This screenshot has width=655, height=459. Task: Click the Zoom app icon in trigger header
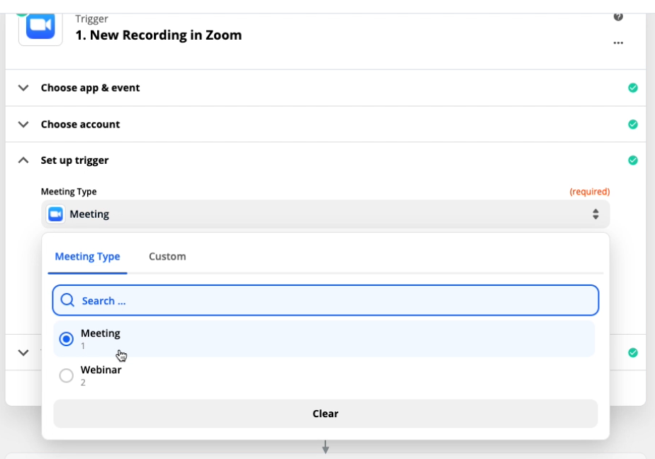point(40,26)
